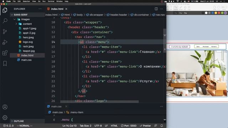Close the main.css tab
Image resolution: width=228 pixels, height=128 pixels.
click(x=66, y=106)
